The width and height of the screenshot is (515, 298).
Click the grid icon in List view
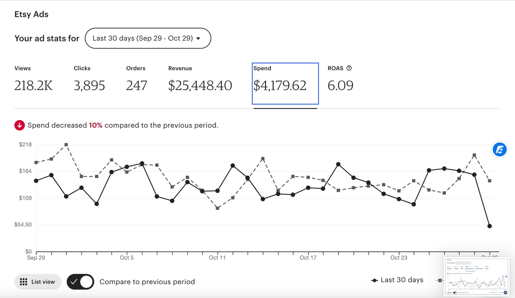coord(23,282)
